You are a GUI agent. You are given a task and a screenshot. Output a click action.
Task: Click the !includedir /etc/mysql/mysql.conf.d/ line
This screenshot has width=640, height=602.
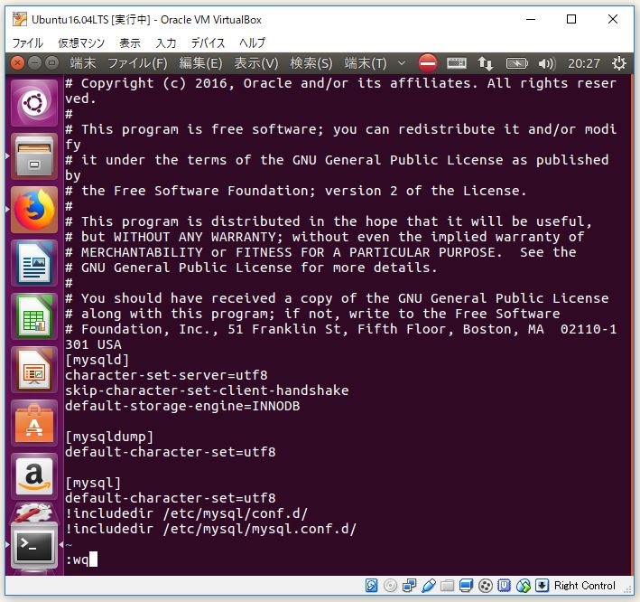click(210, 529)
